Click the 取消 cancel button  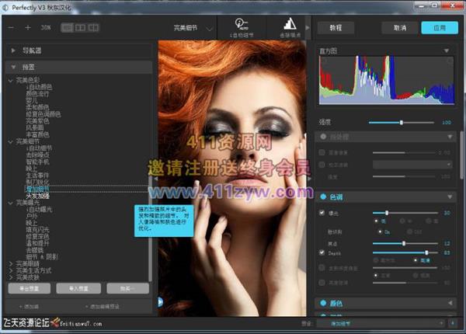400,27
